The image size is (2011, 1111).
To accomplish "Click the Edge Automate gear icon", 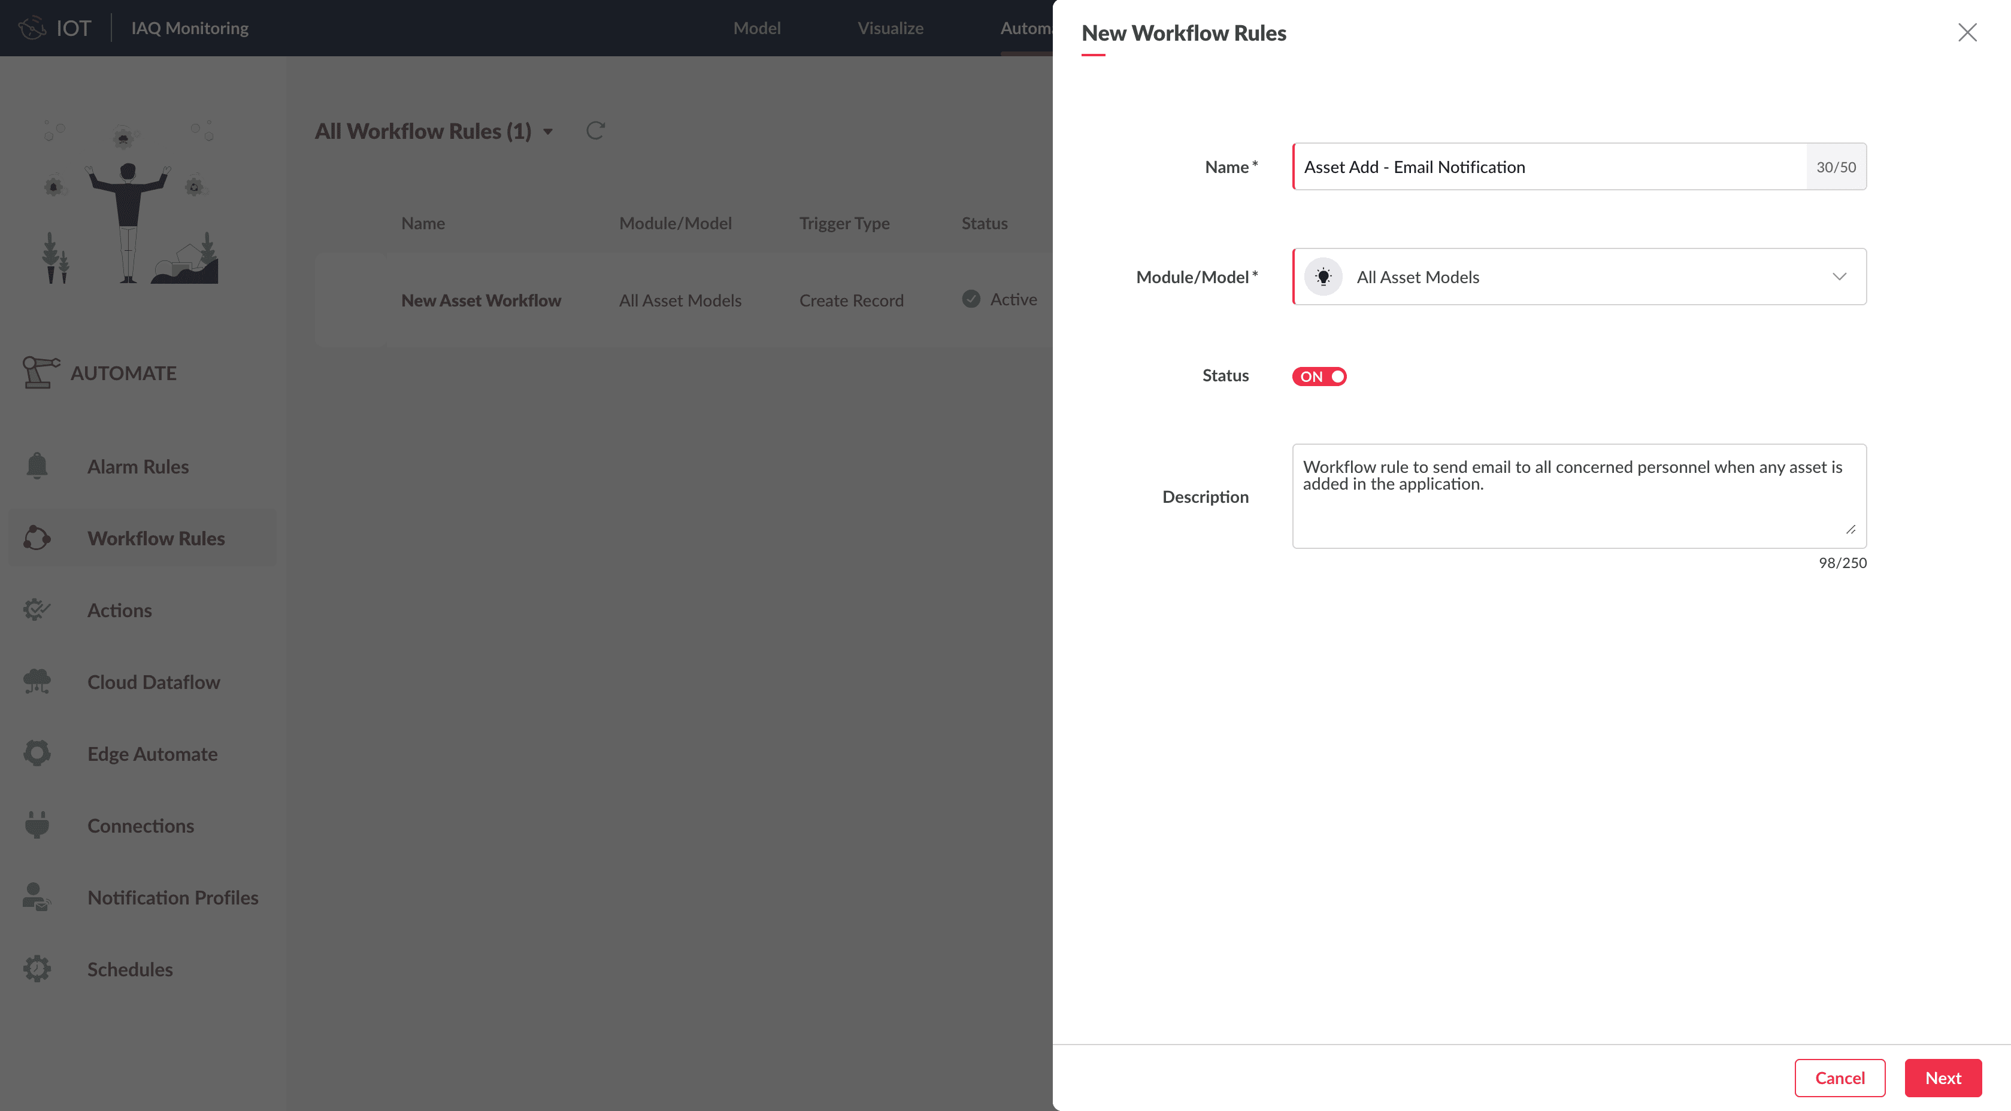I will point(37,753).
